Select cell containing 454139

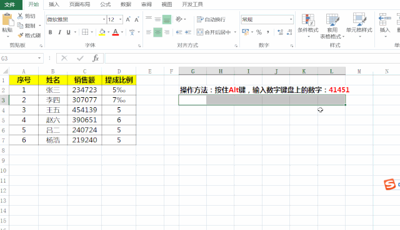click(x=84, y=110)
